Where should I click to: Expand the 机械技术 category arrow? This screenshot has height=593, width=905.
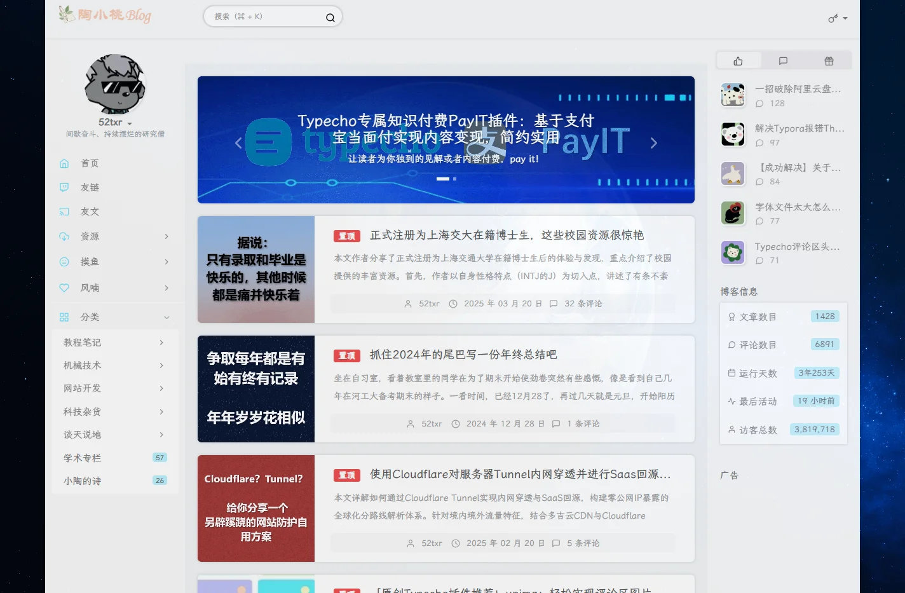tap(161, 365)
